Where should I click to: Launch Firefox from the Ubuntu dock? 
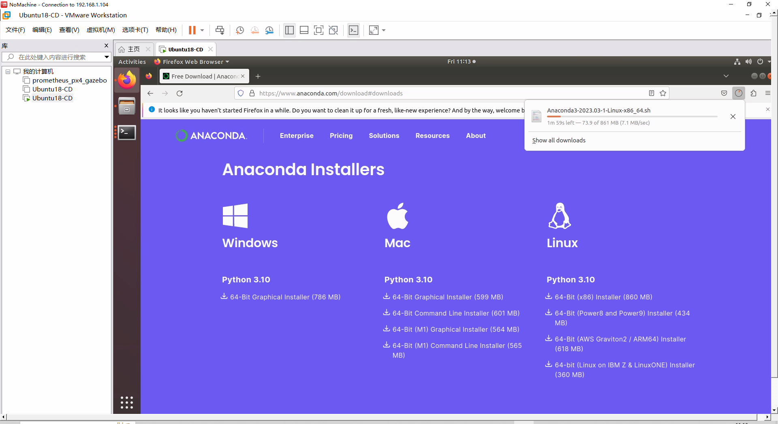click(127, 80)
